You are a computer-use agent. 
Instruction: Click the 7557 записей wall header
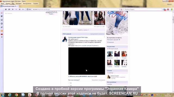(67, 34)
